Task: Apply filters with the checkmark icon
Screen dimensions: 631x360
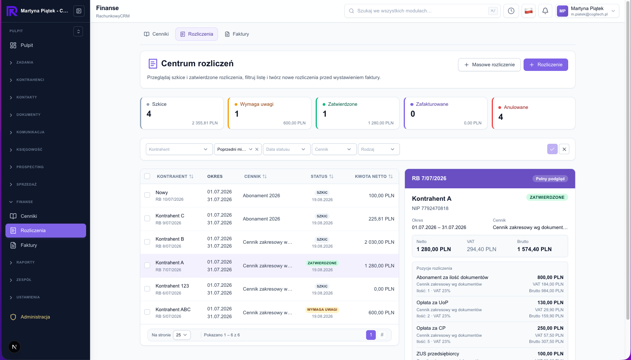Action: point(552,149)
